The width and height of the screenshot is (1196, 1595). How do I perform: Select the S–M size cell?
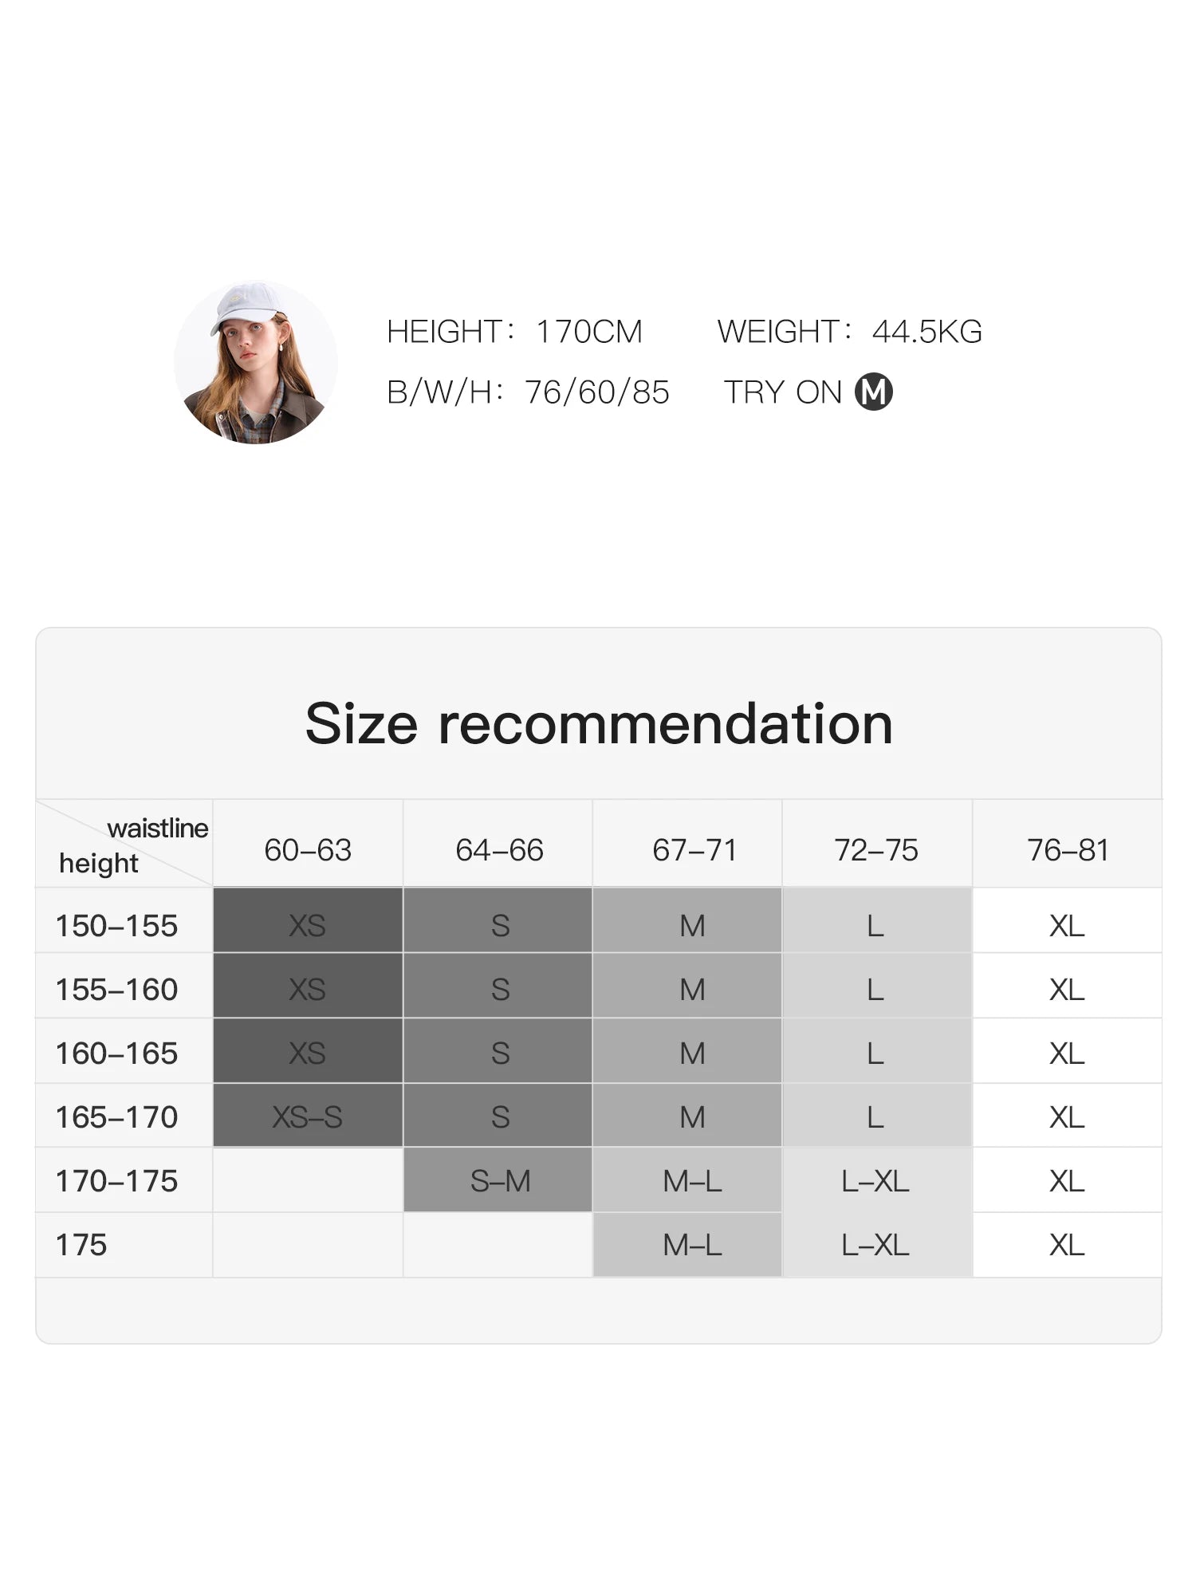click(499, 1180)
